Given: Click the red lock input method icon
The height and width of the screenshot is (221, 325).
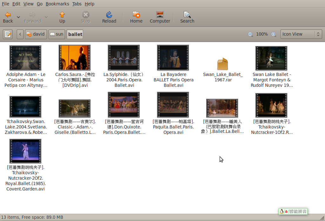Looking at the screenshot, I should (286, 211).
